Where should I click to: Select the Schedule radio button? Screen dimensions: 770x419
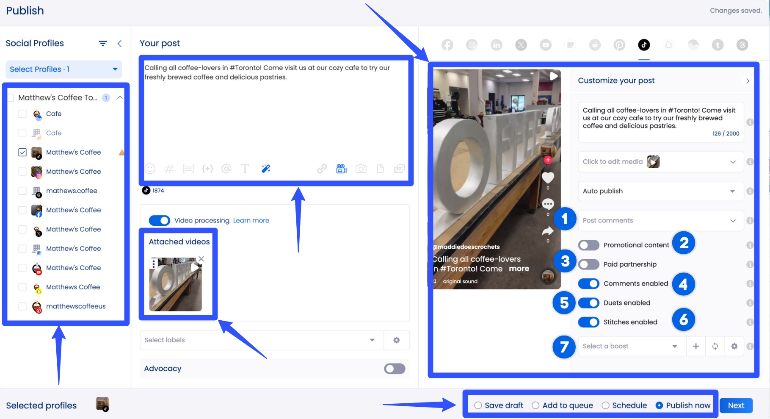605,405
